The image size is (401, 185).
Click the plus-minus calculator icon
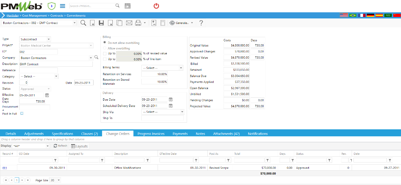pos(154,23)
